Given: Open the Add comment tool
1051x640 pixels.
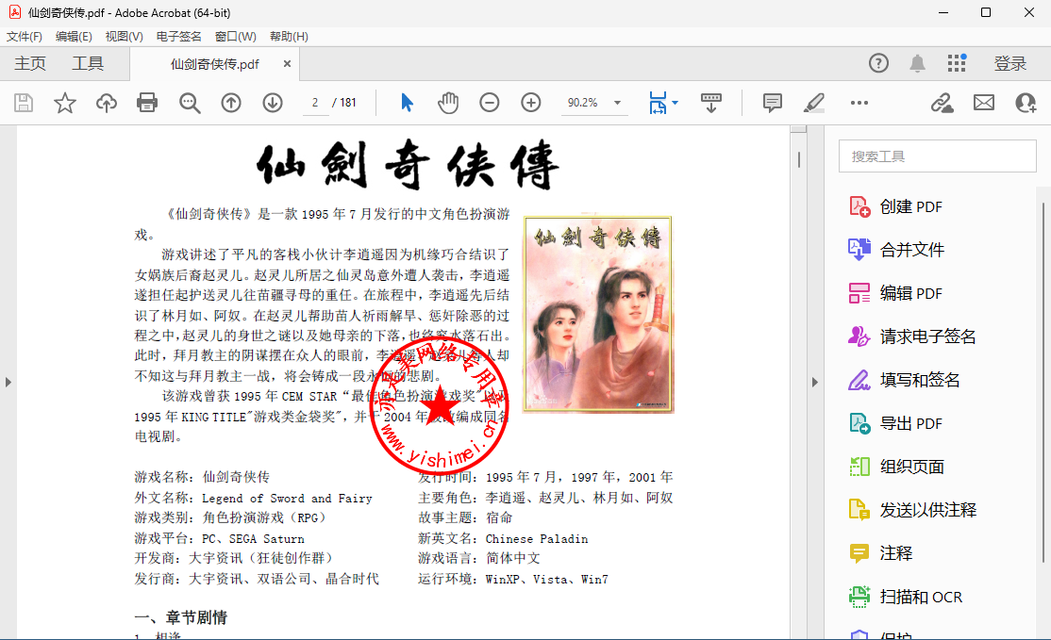Looking at the screenshot, I should [773, 103].
